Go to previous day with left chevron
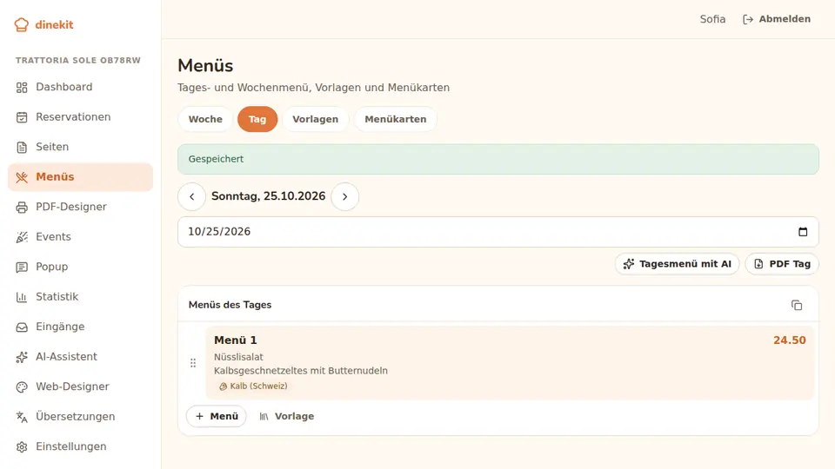Image resolution: width=835 pixels, height=469 pixels. coord(191,197)
